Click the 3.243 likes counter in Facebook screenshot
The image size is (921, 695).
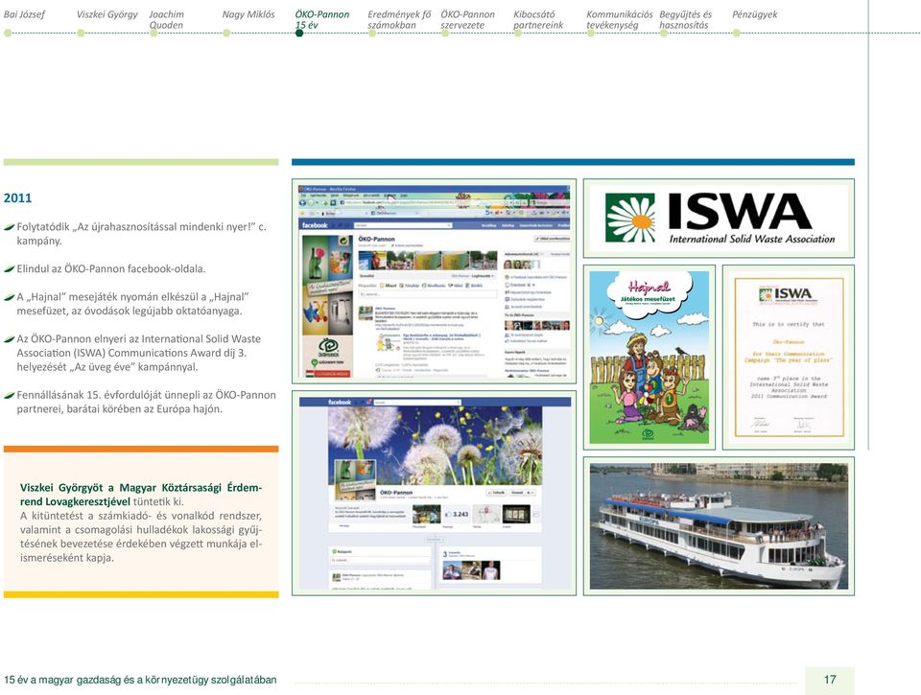pos(457,514)
